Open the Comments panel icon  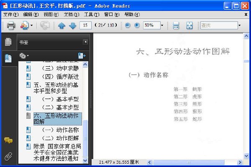(8, 140)
